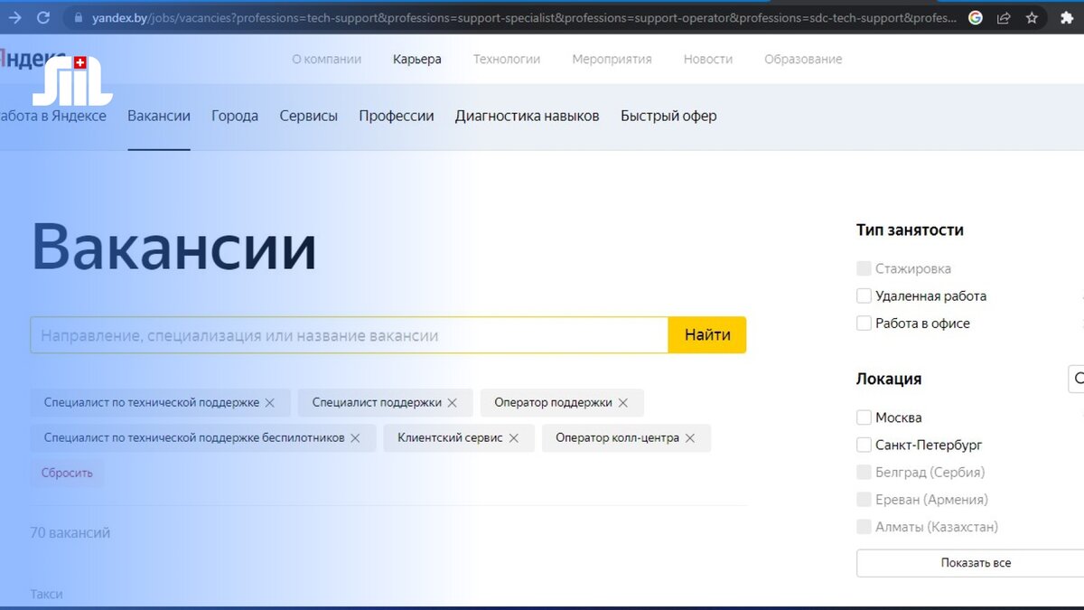Open the Технологии top menu
Screen dimensions: 1084x610
pyautogui.click(x=507, y=59)
